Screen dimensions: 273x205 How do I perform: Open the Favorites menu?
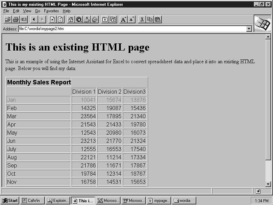51,11
